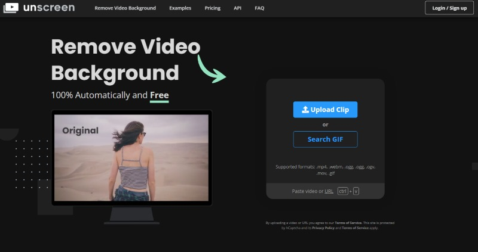This screenshot has height=252, width=478.
Task: Open the FAQ page
Action: point(259,8)
